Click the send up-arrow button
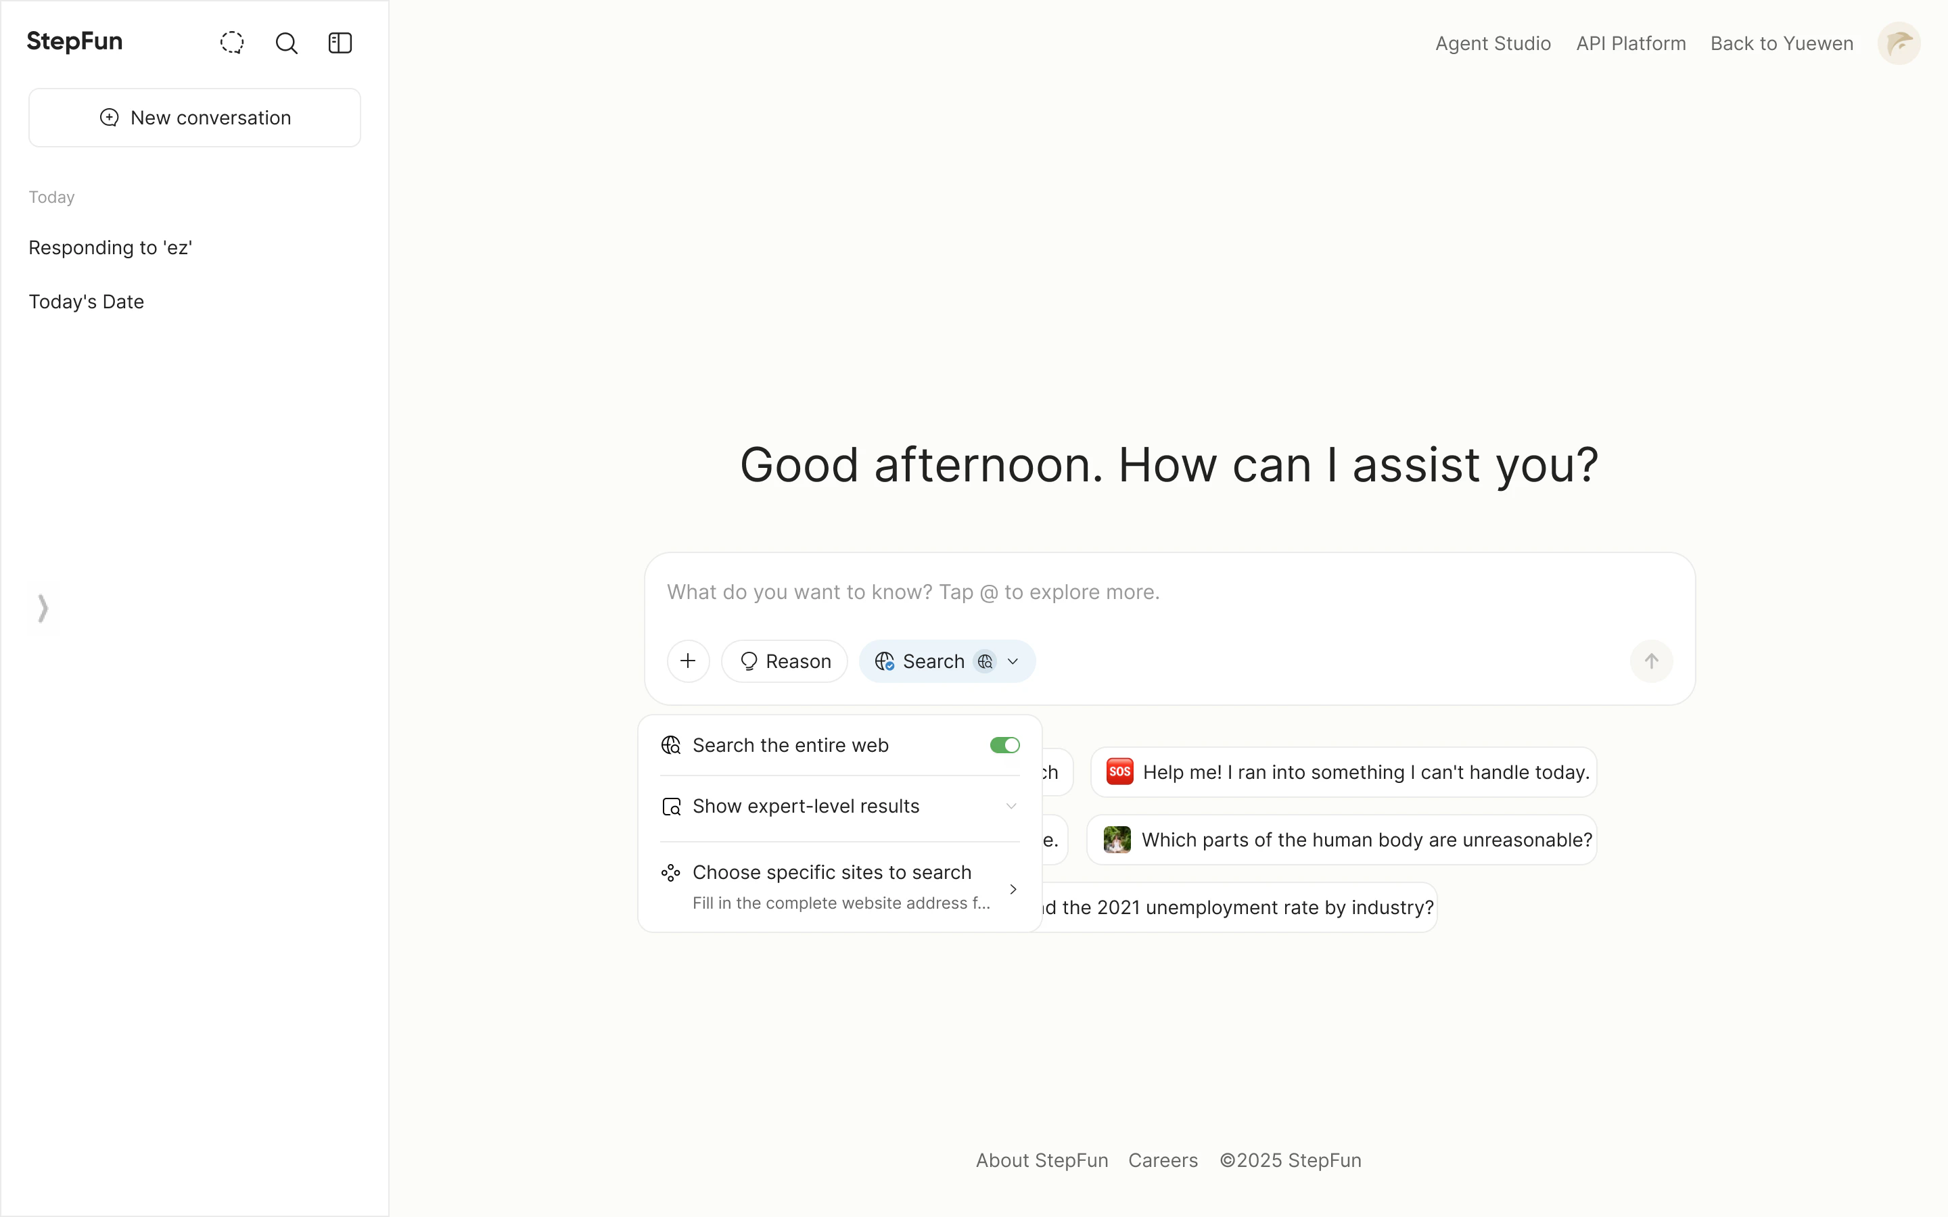The image size is (1948, 1217). pos(1651,661)
